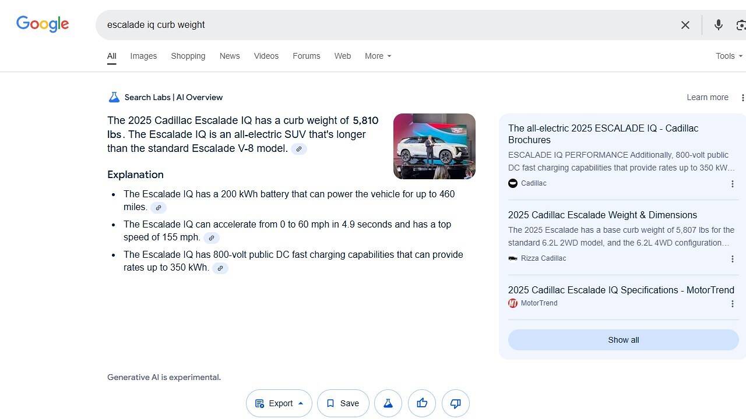Screen dimensions: 746x419
Task: Open options for MotorTrend result
Action: pyautogui.click(x=733, y=304)
